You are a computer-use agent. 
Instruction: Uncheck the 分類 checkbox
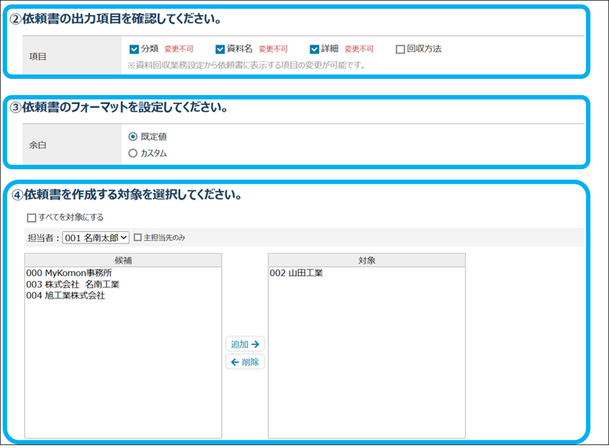pyautogui.click(x=134, y=49)
